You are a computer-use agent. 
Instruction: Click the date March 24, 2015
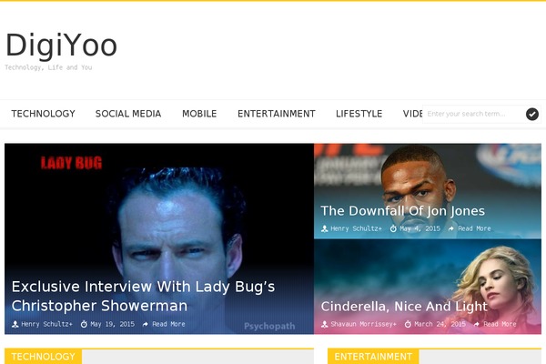pos(440,324)
